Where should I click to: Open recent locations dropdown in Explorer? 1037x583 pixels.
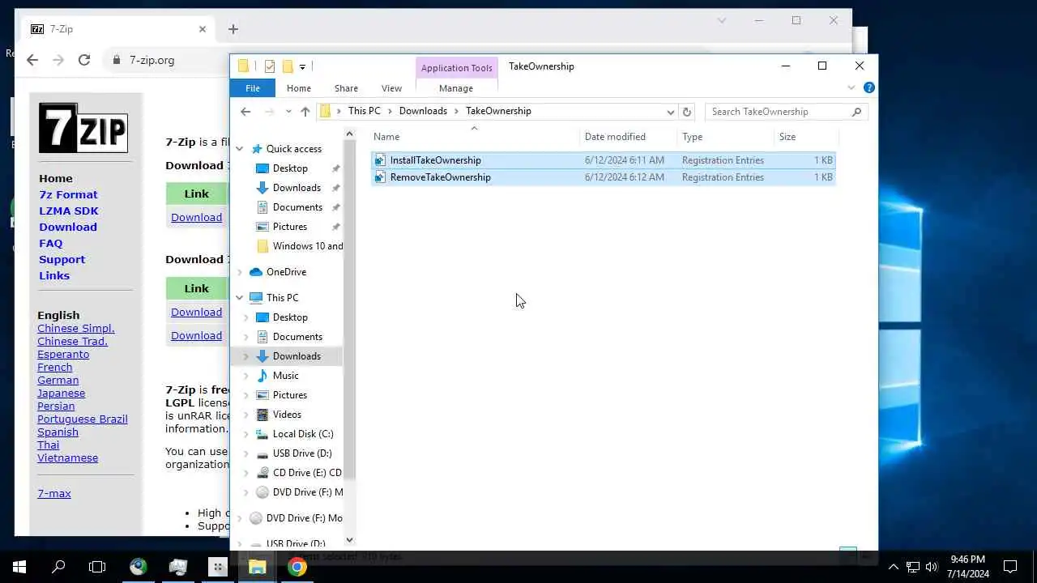click(x=288, y=112)
